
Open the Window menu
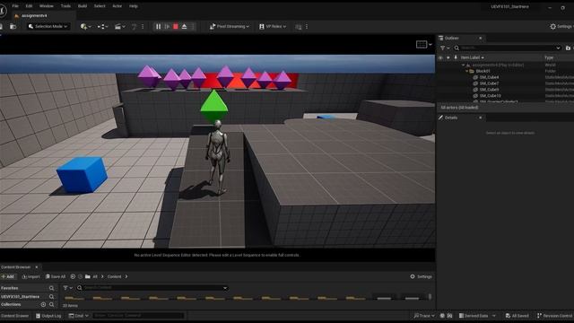click(46, 6)
